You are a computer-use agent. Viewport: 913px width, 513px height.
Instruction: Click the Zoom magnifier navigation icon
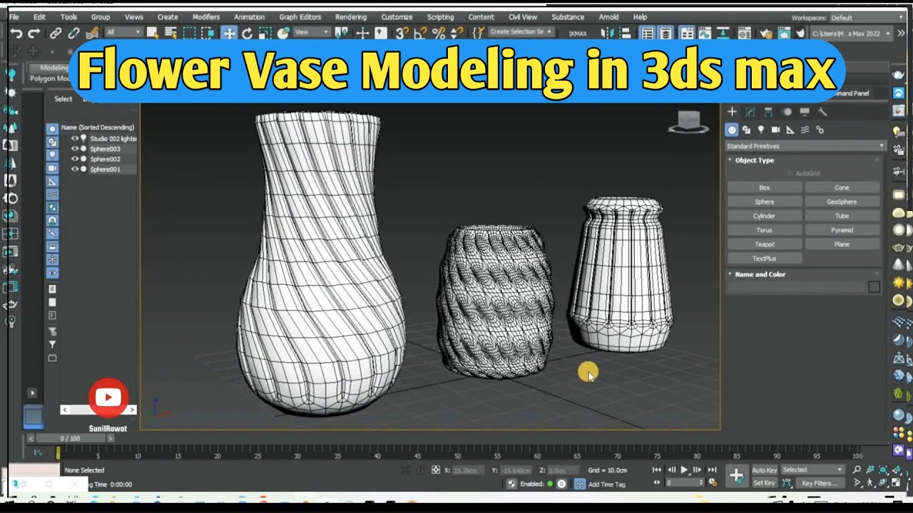pos(857,470)
